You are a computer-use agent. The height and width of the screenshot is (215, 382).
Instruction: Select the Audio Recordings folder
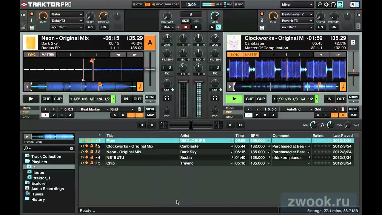point(47,189)
